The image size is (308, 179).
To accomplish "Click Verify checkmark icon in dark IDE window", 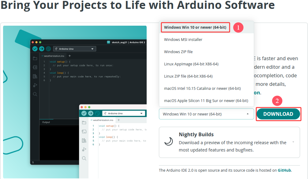I will [35, 49].
